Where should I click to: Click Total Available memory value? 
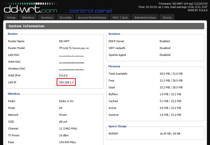pyautogui.click(x=171, y=74)
